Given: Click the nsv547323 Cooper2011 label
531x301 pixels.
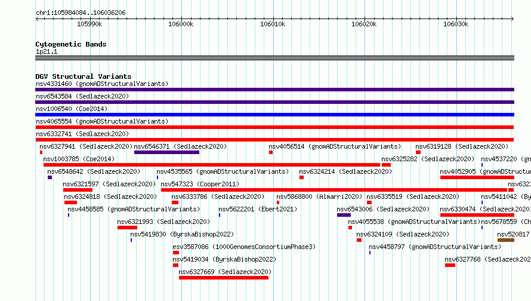Looking at the screenshot, I should pyautogui.click(x=200, y=184).
